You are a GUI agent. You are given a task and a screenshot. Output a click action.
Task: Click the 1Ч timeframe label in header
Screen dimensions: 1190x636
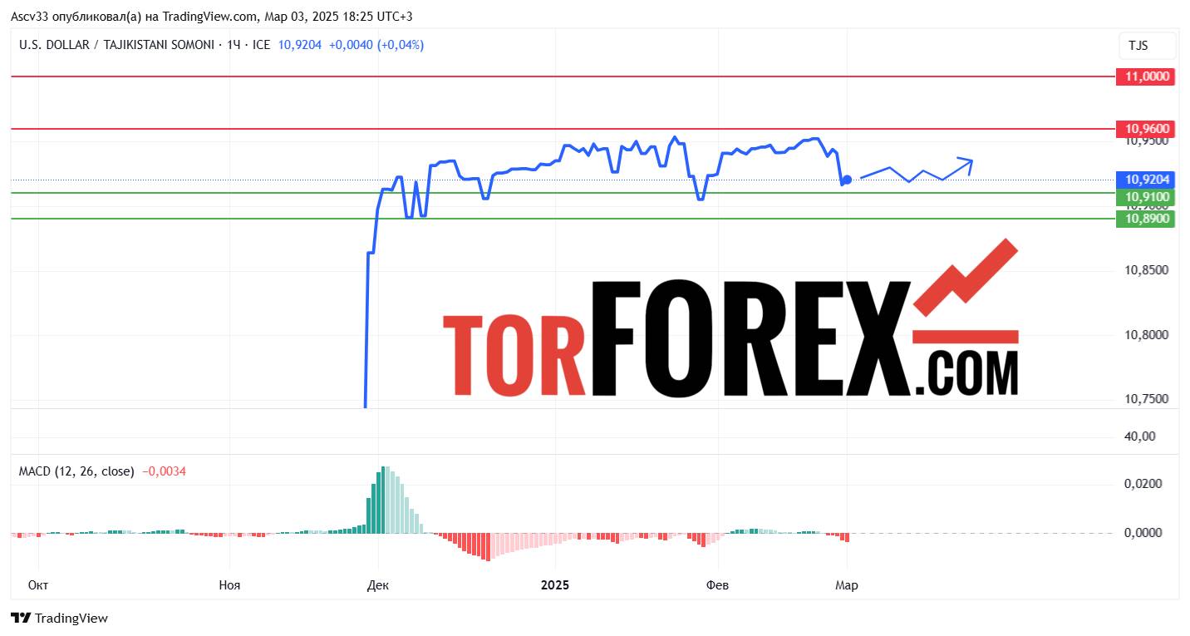point(233,45)
